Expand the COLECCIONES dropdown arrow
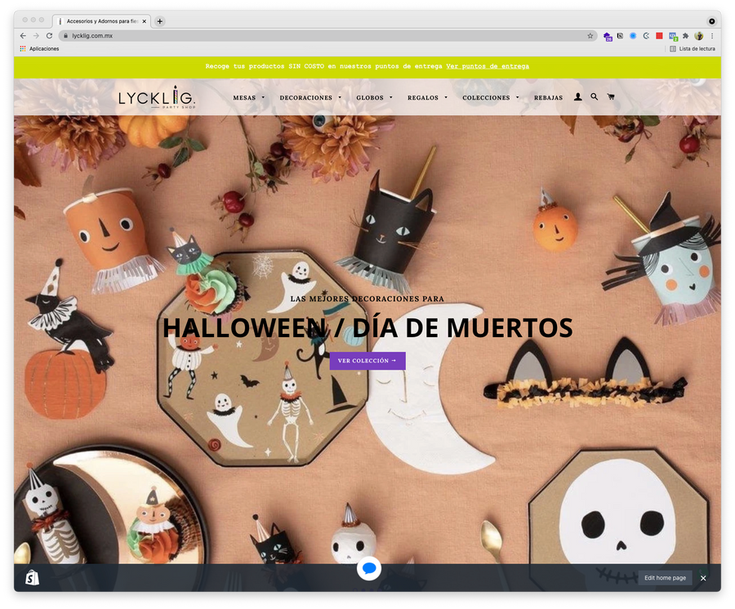This screenshot has width=735, height=609. click(x=518, y=97)
